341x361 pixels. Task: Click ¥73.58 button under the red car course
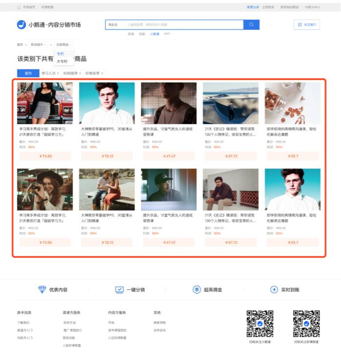[45, 156]
